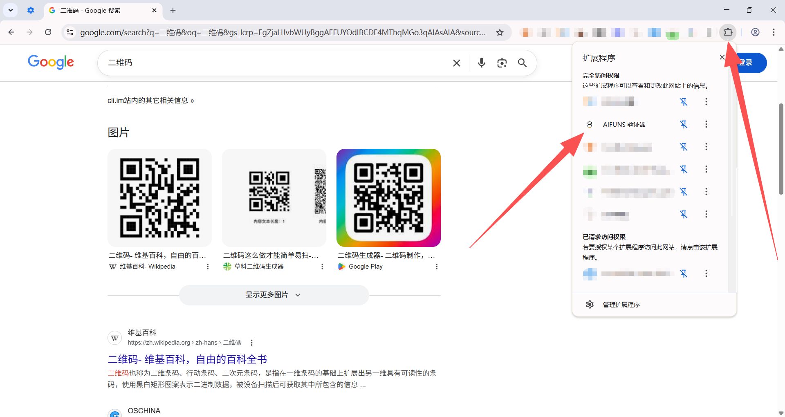
Task: Reload the current Google search page
Action: point(48,32)
